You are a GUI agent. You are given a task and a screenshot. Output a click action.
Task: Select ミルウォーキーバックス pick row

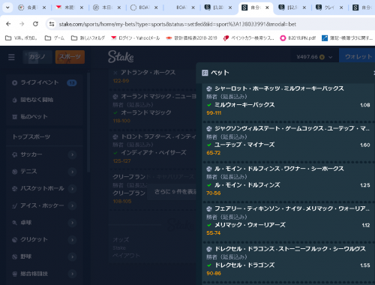coord(289,105)
